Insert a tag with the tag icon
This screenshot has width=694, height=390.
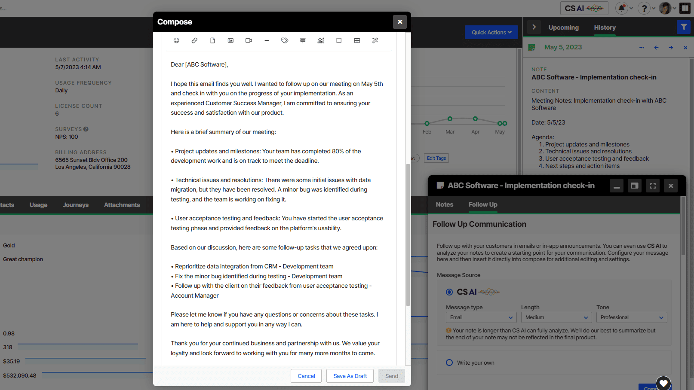click(x=285, y=40)
